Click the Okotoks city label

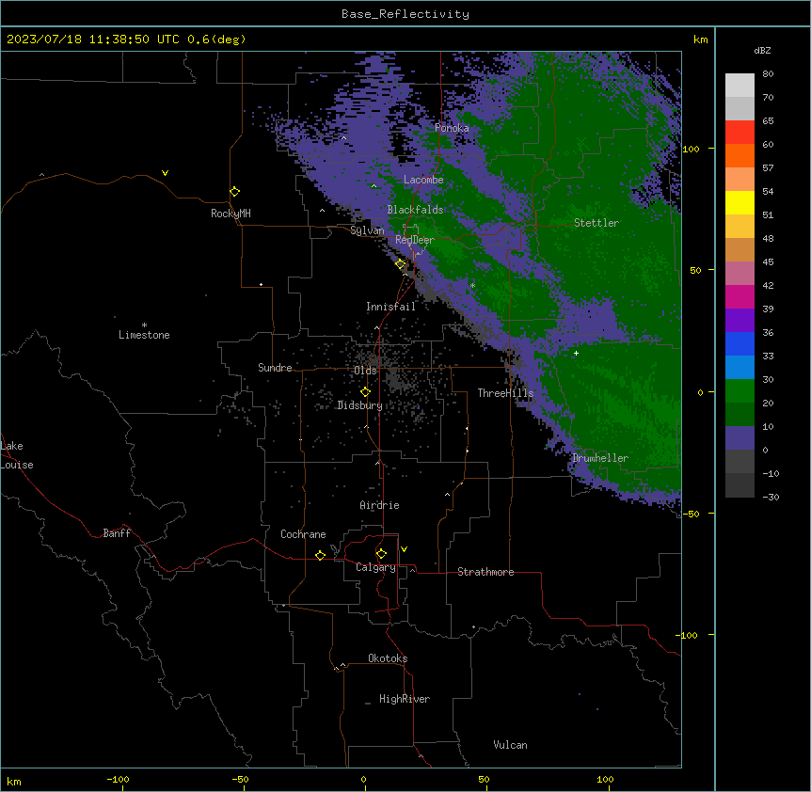point(388,658)
